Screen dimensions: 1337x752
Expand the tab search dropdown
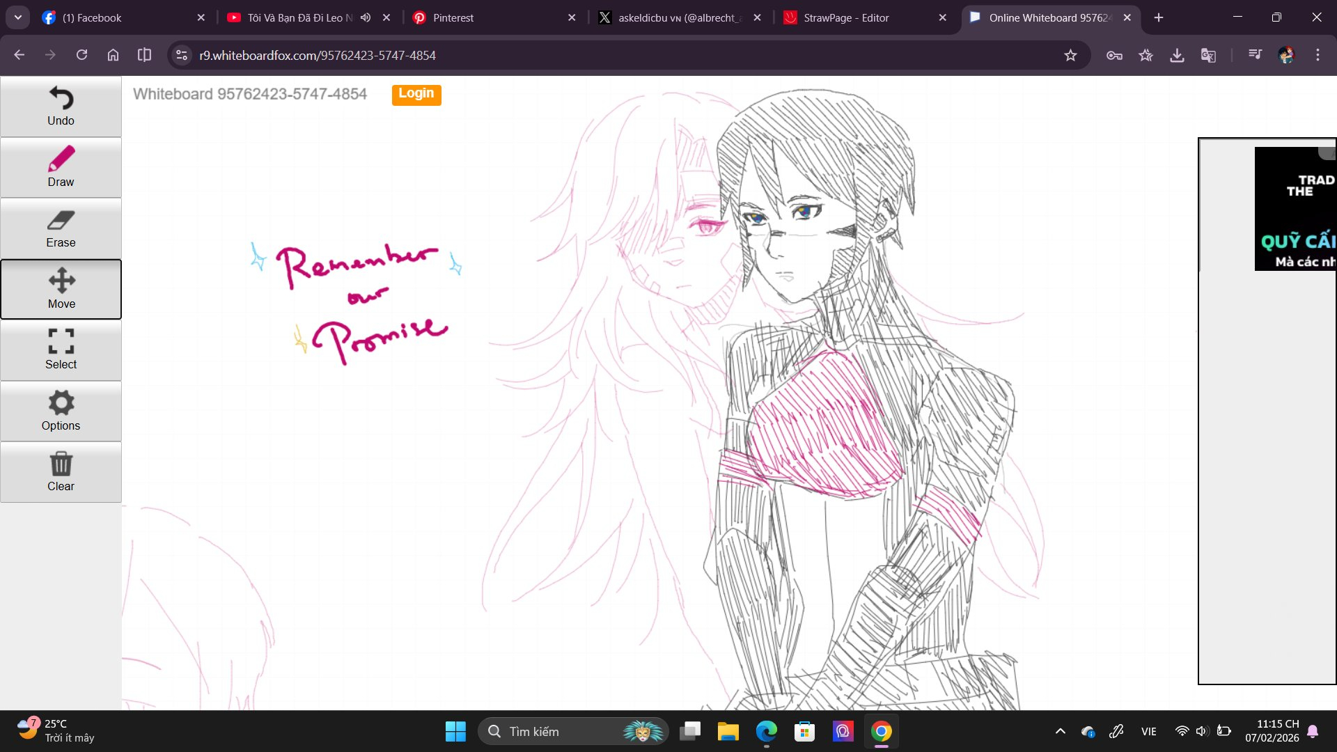tap(17, 17)
